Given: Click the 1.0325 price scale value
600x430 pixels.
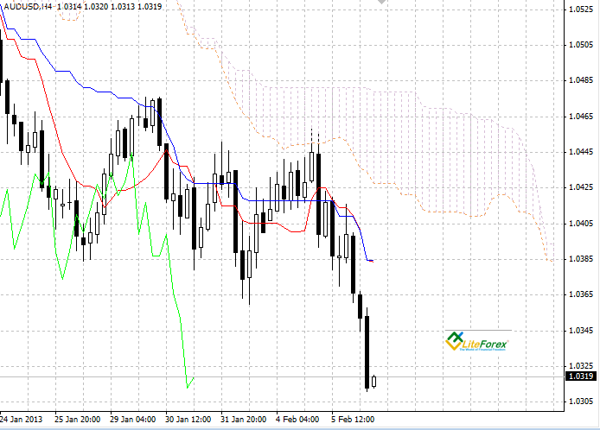Looking at the screenshot, I should (x=581, y=366).
